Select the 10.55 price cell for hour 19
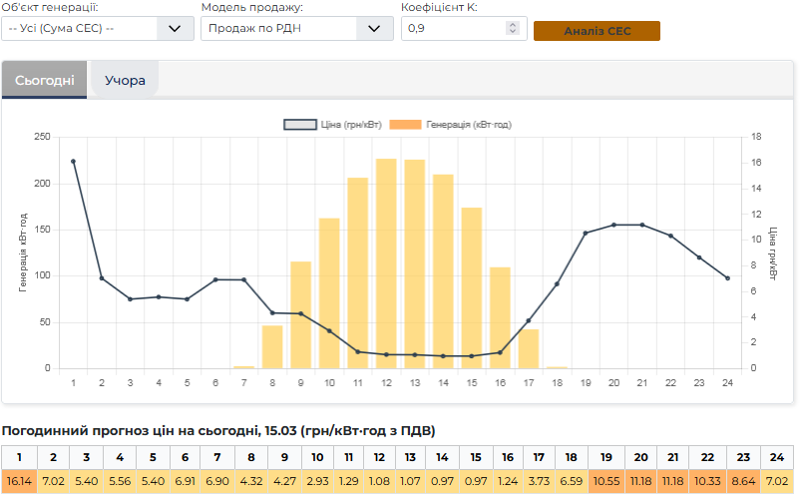Viewport: 801px width, 499px height. (x=606, y=481)
